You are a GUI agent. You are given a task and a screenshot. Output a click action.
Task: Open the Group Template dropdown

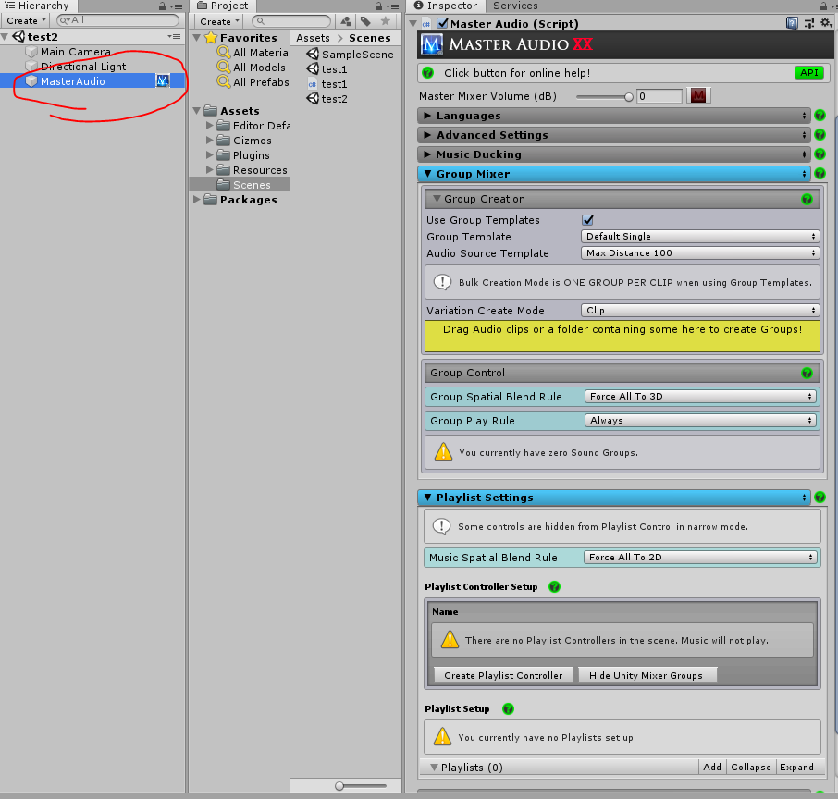tap(701, 237)
